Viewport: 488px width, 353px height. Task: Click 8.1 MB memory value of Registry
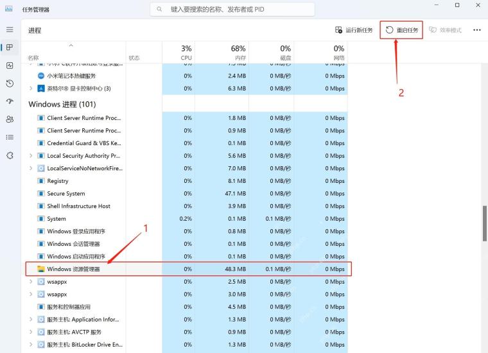pos(237,181)
